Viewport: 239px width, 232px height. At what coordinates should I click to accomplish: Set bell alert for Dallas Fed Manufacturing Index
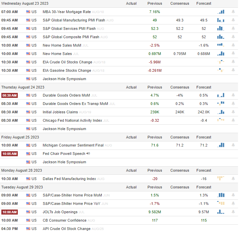pos(233,178)
